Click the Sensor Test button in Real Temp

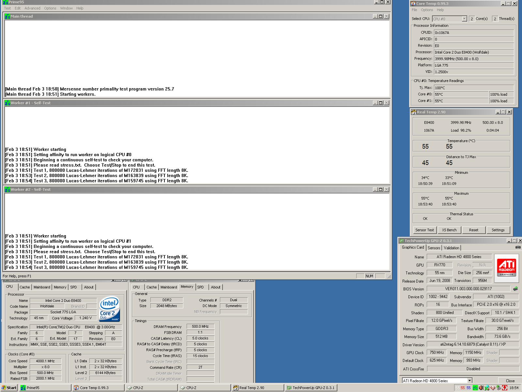click(x=424, y=230)
